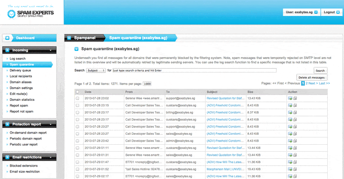
Task: Select checkbox for 2013-07-28 23:02 message
Action: [77, 98]
